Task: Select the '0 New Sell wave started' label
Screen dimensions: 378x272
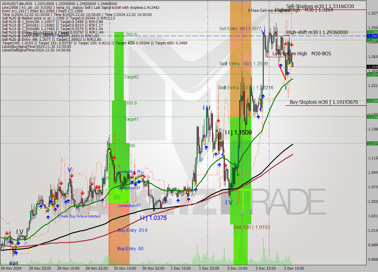Action: [x=269, y=10]
